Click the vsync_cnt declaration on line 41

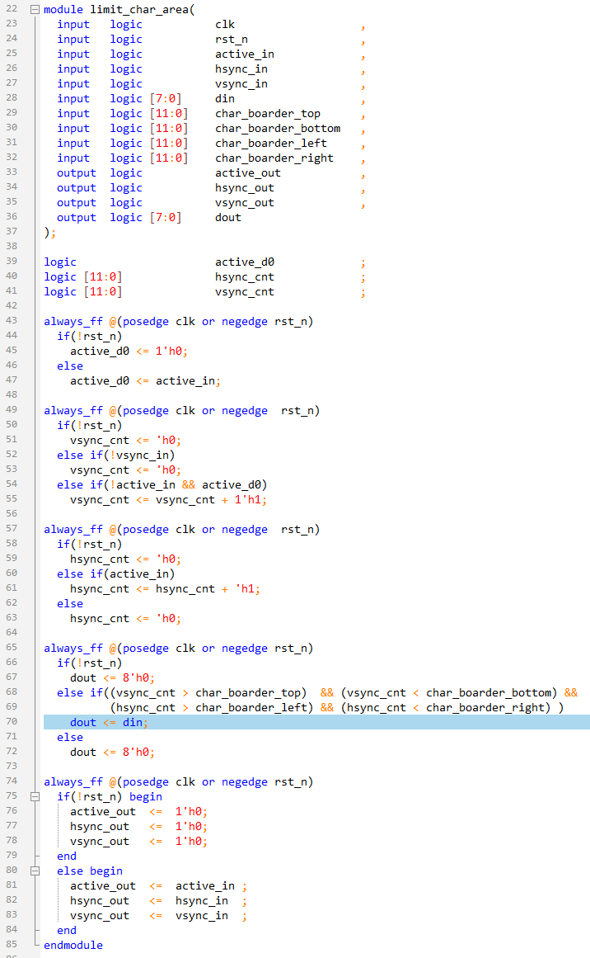coord(244,291)
